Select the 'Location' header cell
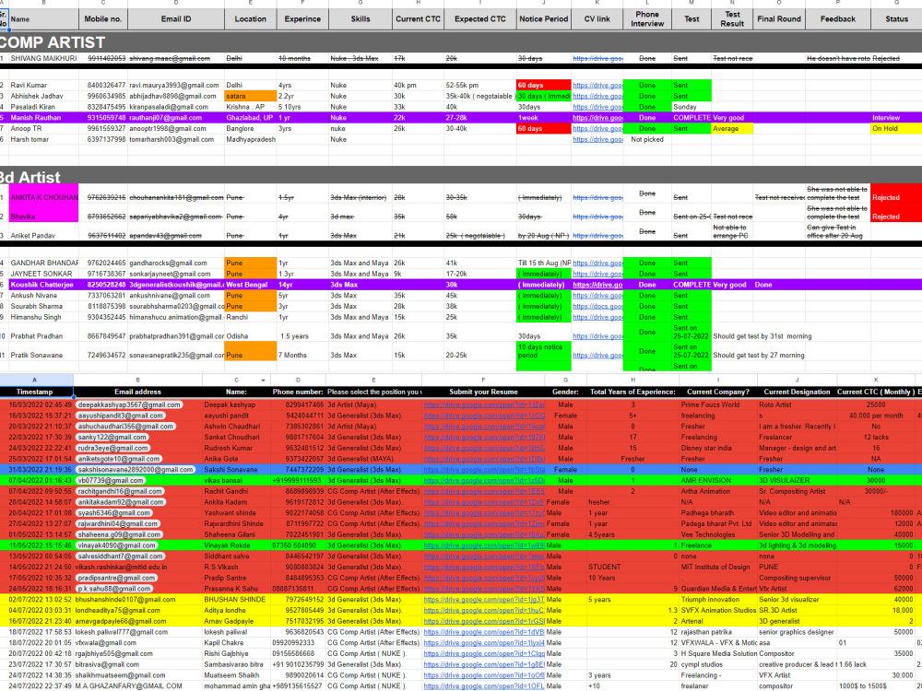The height and width of the screenshot is (691, 922). [x=251, y=18]
